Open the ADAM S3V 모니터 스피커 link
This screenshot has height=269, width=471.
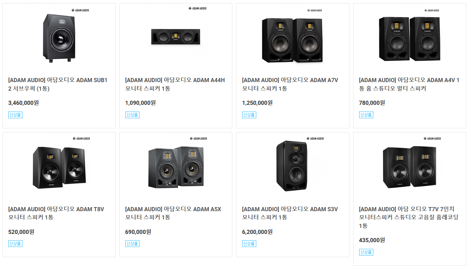(x=290, y=213)
